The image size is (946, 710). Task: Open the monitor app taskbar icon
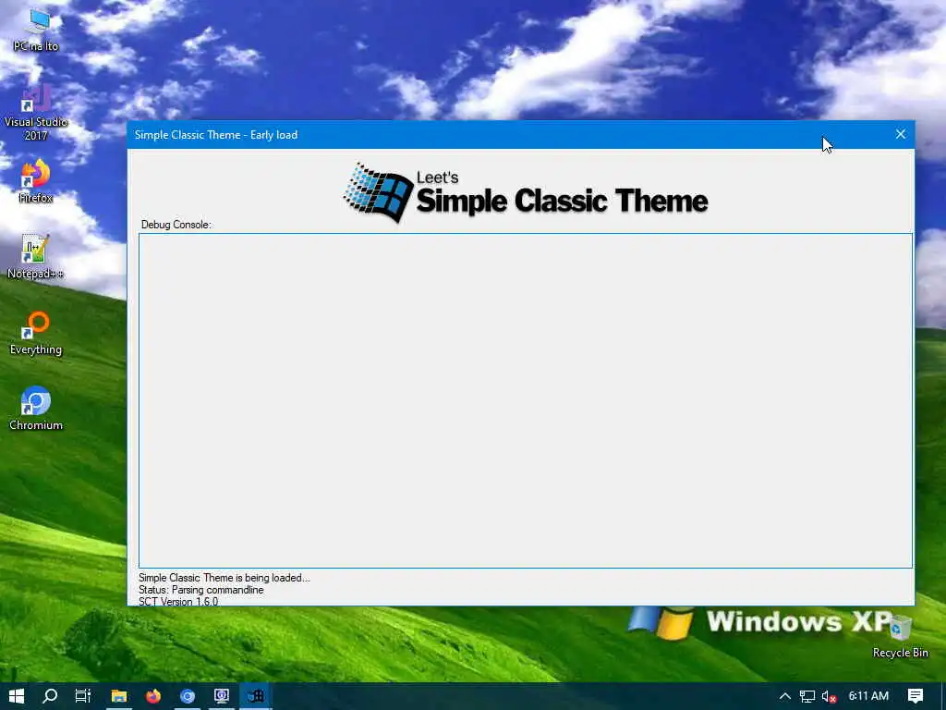pyautogui.click(x=222, y=696)
